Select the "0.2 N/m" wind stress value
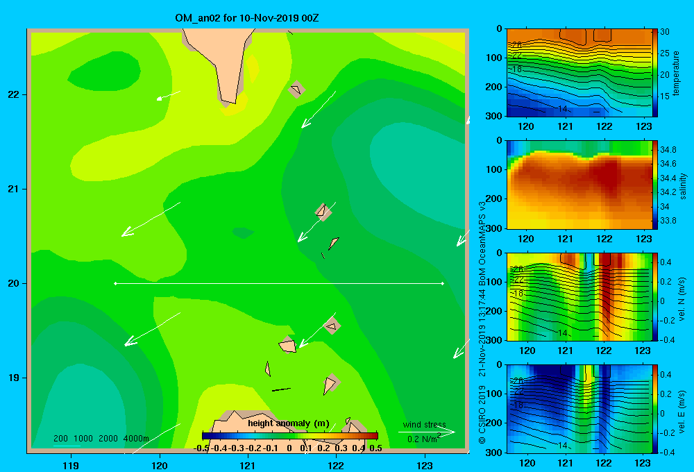The image size is (694, 472). click(x=422, y=439)
